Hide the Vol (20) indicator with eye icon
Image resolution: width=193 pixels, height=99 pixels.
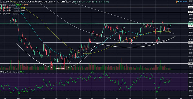click(10, 5)
